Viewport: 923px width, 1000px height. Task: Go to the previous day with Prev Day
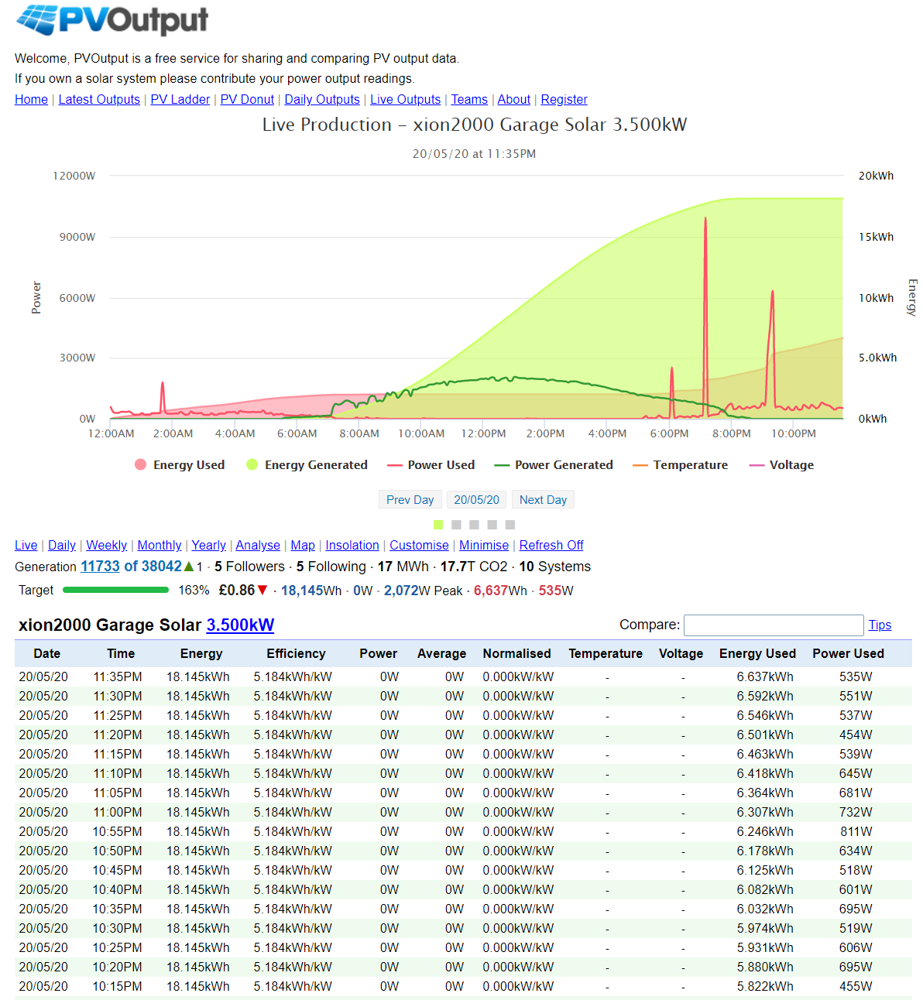click(410, 500)
